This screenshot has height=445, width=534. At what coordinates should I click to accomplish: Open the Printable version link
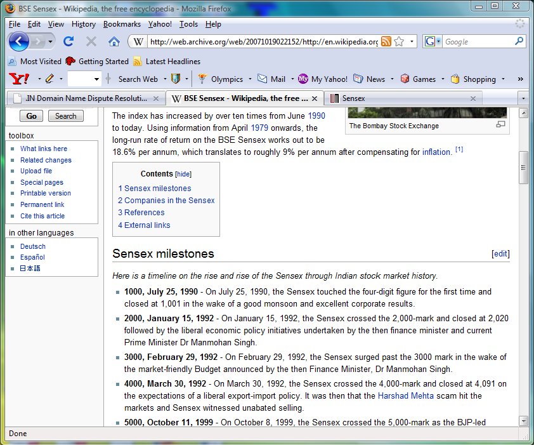[46, 193]
